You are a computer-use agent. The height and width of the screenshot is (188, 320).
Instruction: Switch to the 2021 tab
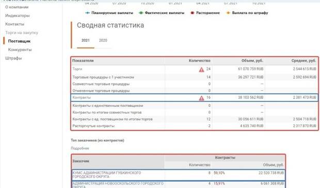86,40
